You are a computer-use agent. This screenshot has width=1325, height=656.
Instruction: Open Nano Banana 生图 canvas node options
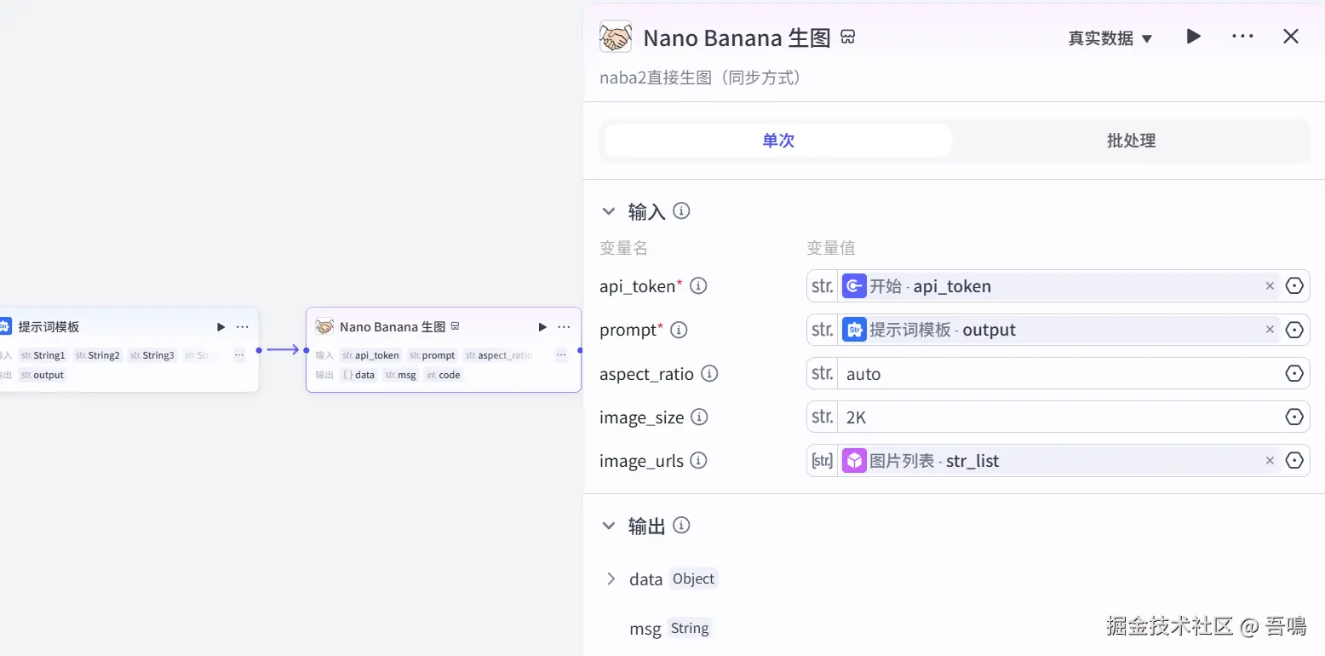tap(564, 327)
